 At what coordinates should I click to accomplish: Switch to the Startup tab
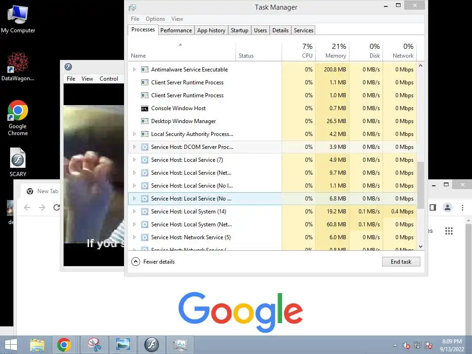pos(240,30)
